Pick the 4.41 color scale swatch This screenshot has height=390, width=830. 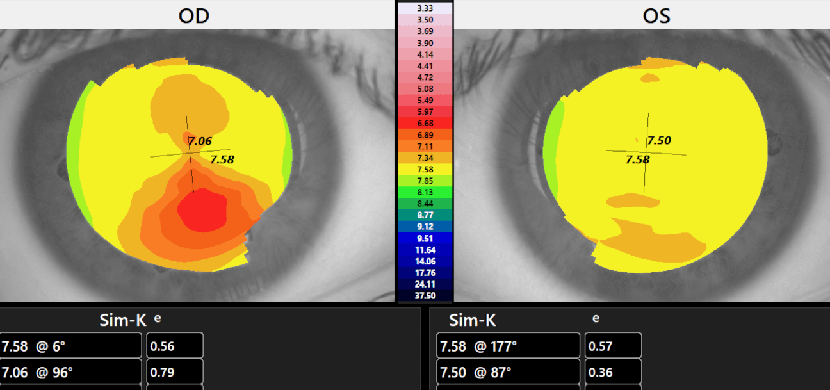[x=425, y=66]
